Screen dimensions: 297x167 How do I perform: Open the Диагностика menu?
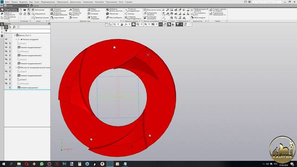pos(75,2)
